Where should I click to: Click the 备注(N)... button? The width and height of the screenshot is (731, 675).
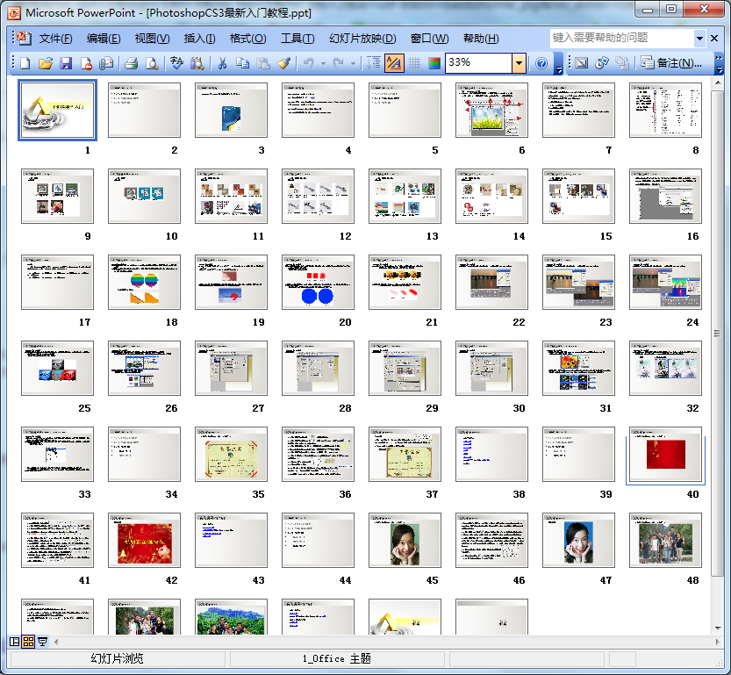click(671, 63)
